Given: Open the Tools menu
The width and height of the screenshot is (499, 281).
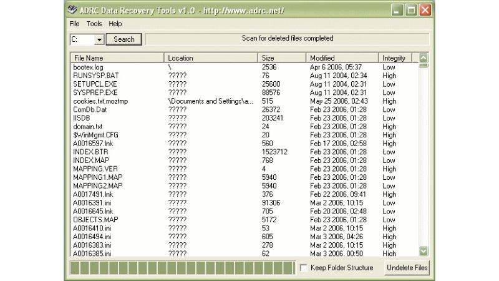Looking at the screenshot, I should [94, 24].
